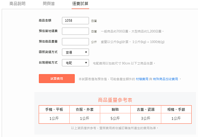Select the 古董、瓷器 table header cell
Viewport: 198px width, 137px height.
click(146, 109)
